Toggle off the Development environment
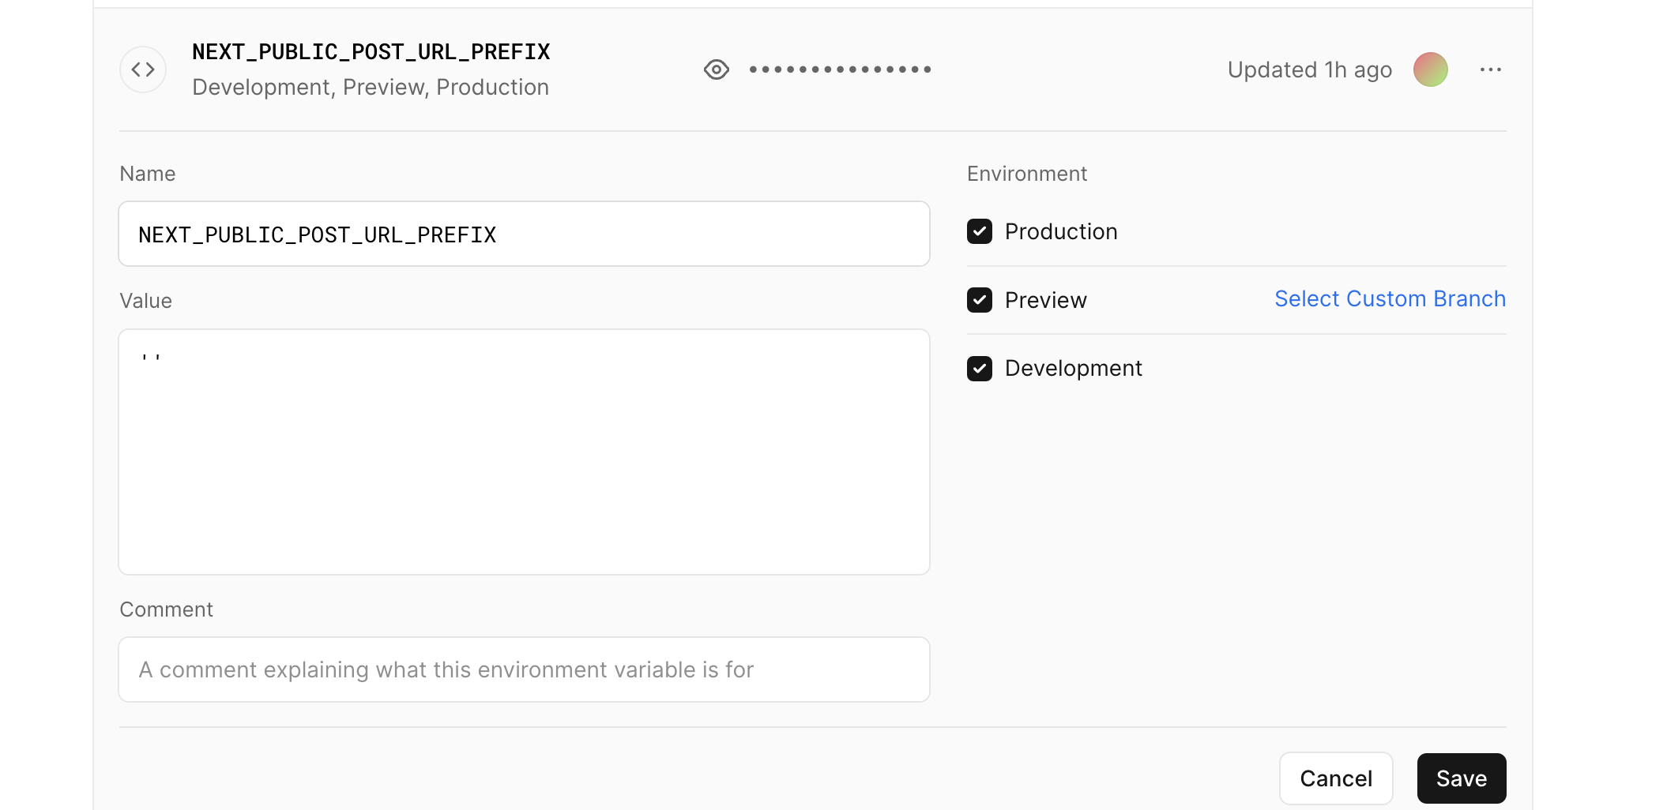The width and height of the screenshot is (1667, 810). click(980, 368)
